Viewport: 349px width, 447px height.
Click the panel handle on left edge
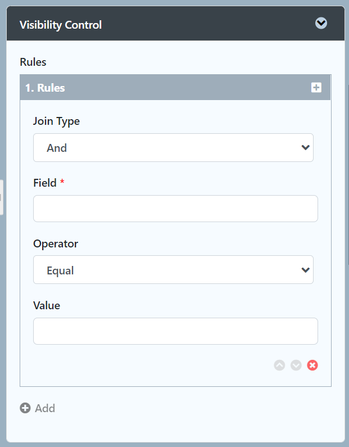tap(2, 197)
